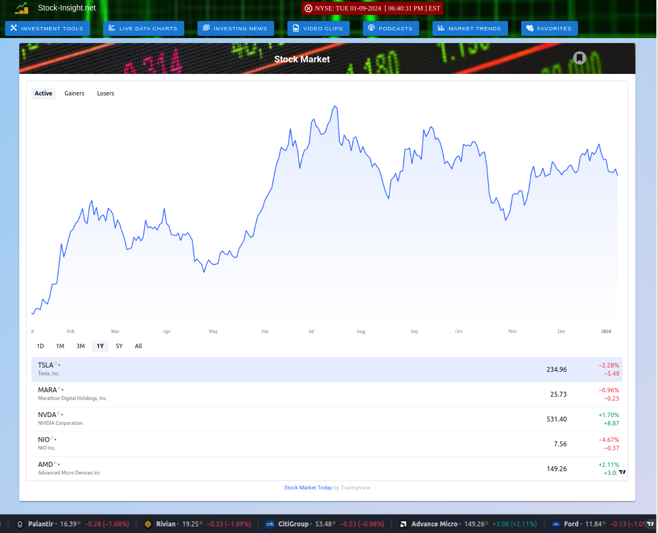Open the Market Trends menu

[470, 29]
